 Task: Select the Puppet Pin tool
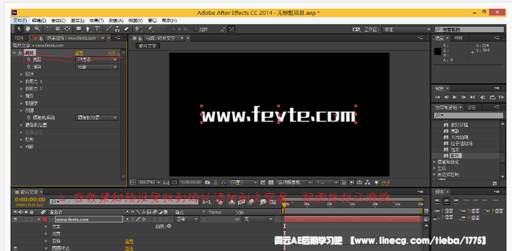tap(151, 29)
